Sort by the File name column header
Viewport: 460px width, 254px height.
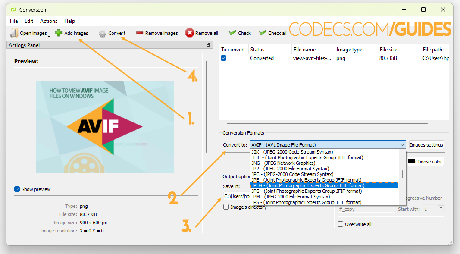(313, 50)
